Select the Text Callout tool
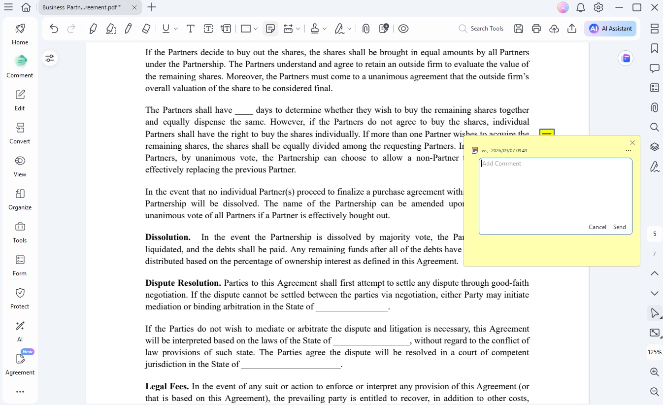 (226, 29)
